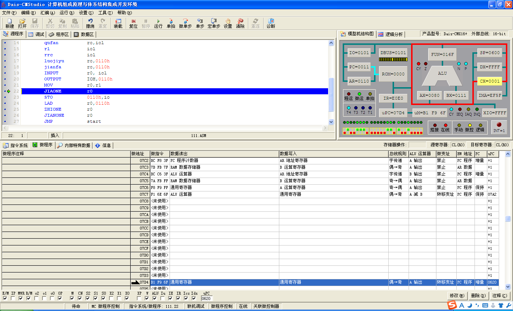Open the 存储器操作 combo box
Image resolution: width=513 pixels, height=311 pixels.
417,145
